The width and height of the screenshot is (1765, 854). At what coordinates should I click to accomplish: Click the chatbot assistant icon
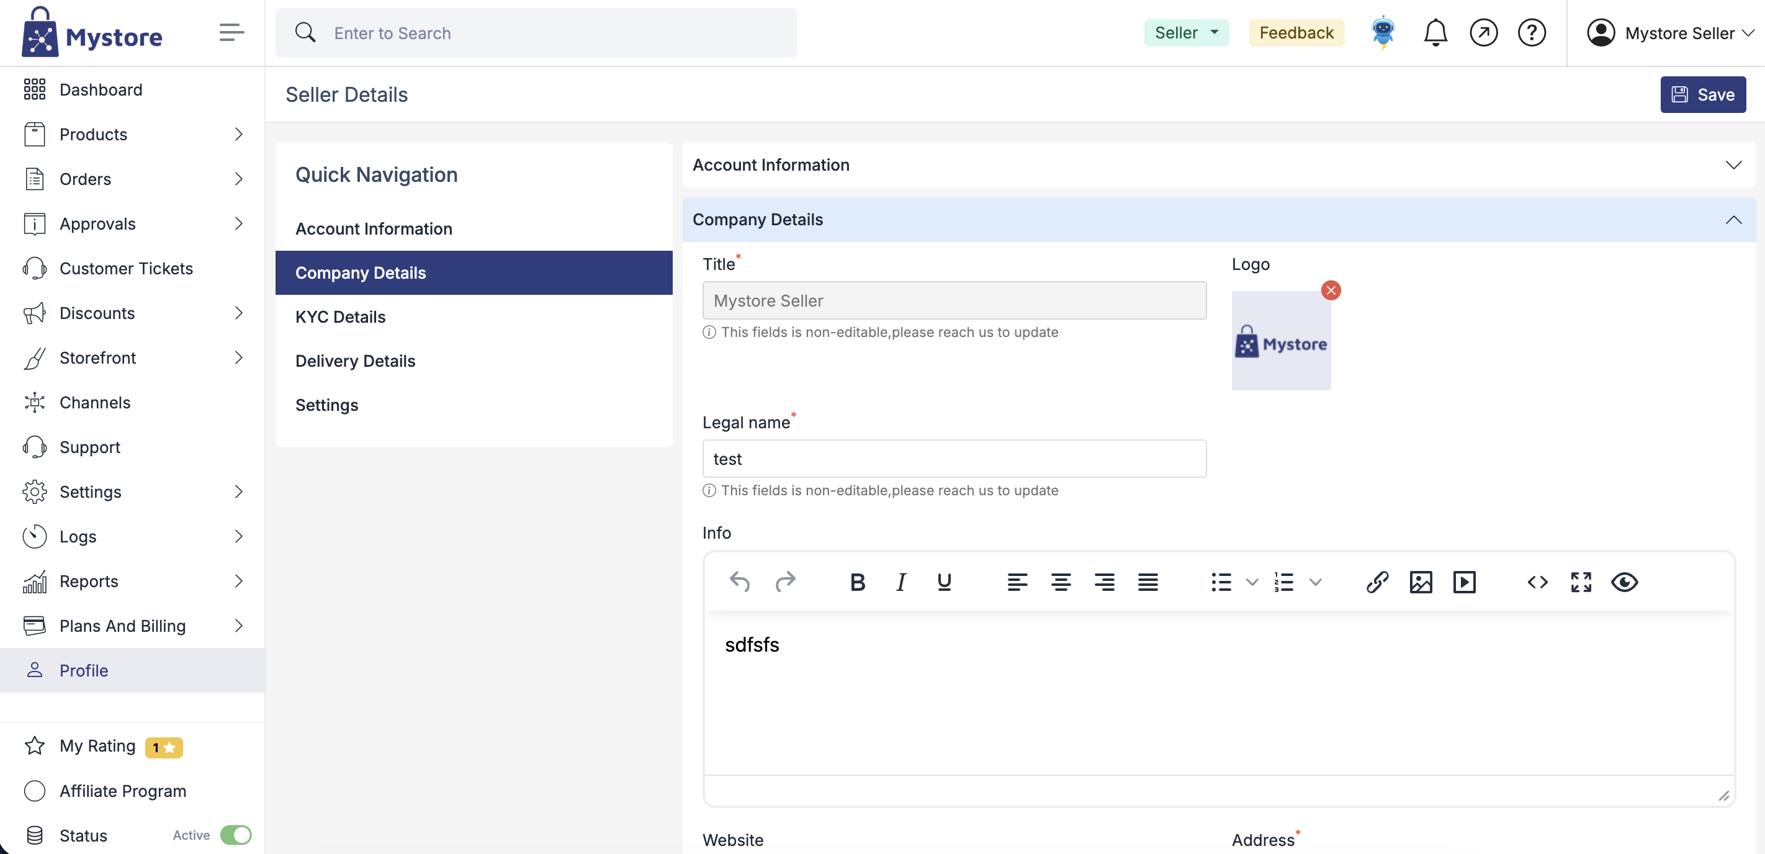pyautogui.click(x=1383, y=33)
